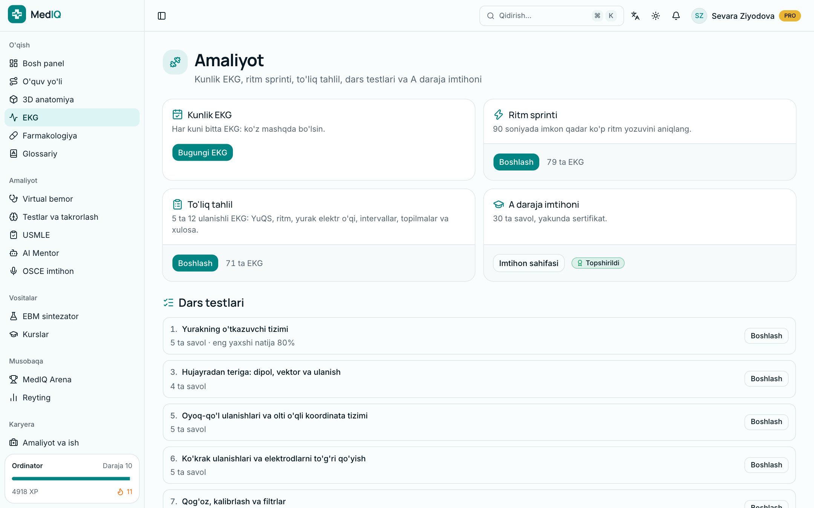Image resolution: width=814 pixels, height=508 pixels.
Task: Open the language translation icon
Action: click(635, 16)
